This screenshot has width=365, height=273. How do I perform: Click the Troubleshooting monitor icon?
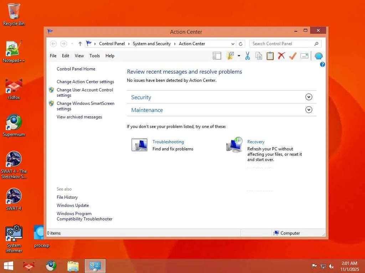tap(139, 145)
